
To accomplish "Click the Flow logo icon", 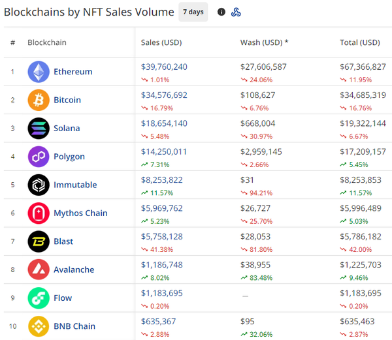I will (x=39, y=298).
